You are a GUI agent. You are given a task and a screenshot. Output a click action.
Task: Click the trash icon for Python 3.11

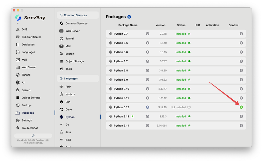tap(241, 98)
